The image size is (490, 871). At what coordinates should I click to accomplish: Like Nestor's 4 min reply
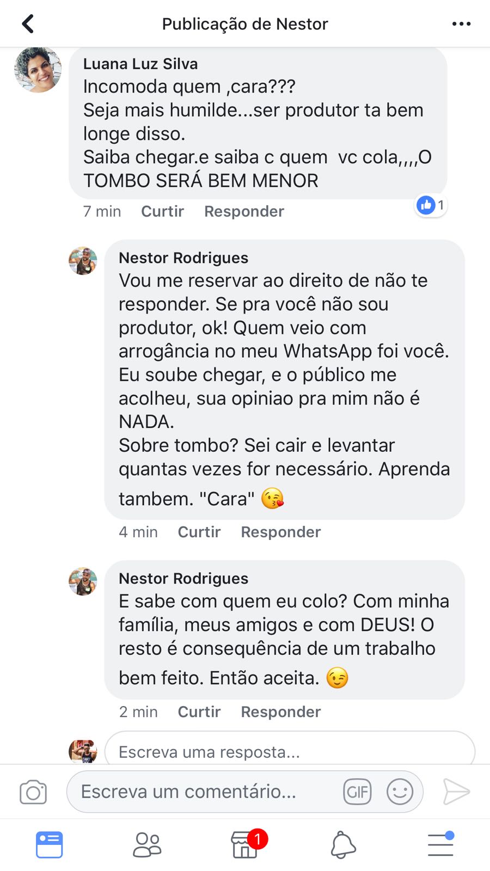(x=199, y=532)
